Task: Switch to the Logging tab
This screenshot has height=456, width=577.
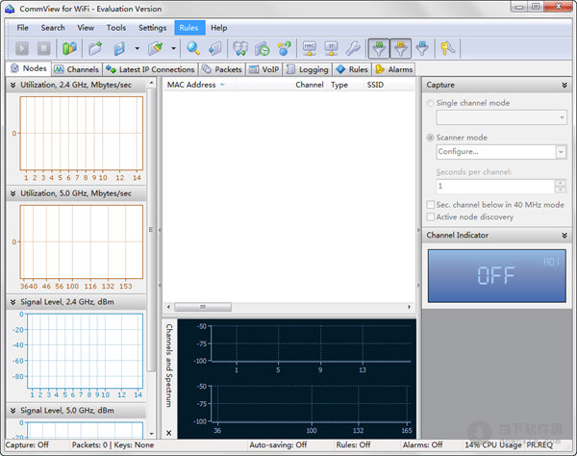Action: tap(308, 69)
